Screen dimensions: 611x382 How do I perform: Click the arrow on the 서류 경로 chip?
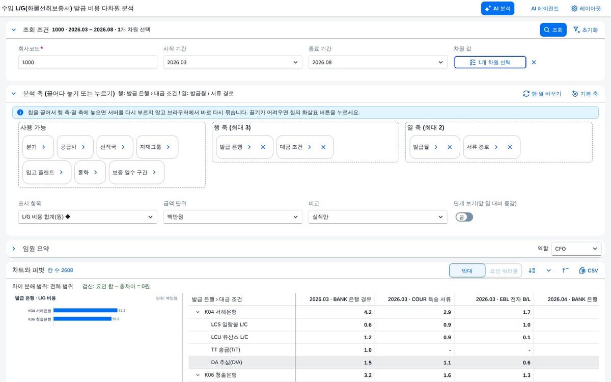coord(496,147)
